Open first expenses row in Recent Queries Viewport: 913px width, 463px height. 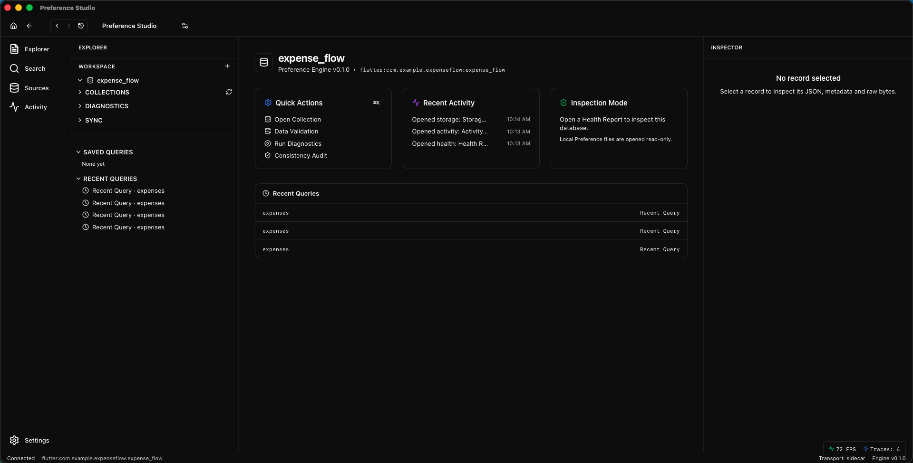pyautogui.click(x=471, y=213)
